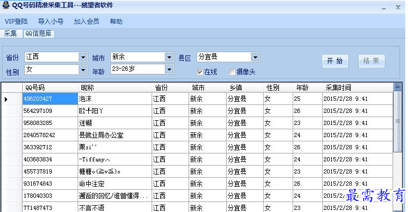The height and width of the screenshot is (212, 410).
Task: Click the table scrollbar up arrow
Action: [x=398, y=87]
